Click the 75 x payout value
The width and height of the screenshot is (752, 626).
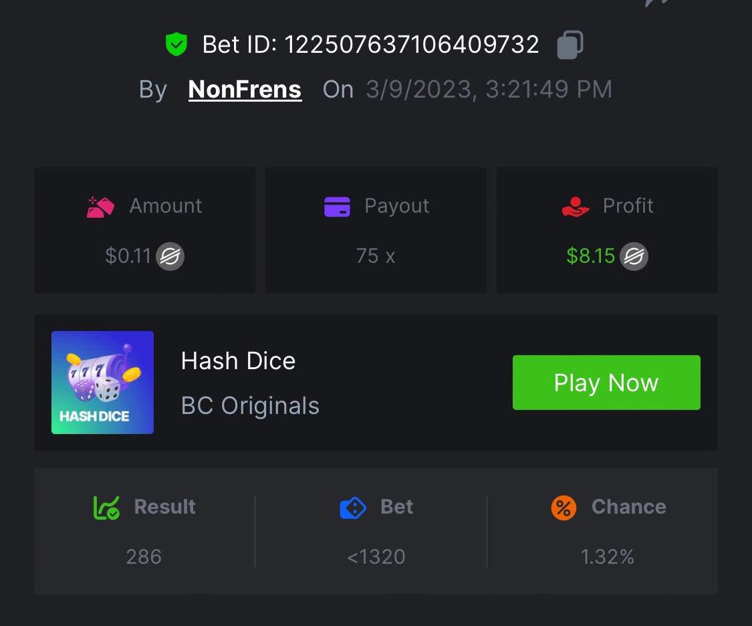click(x=376, y=256)
